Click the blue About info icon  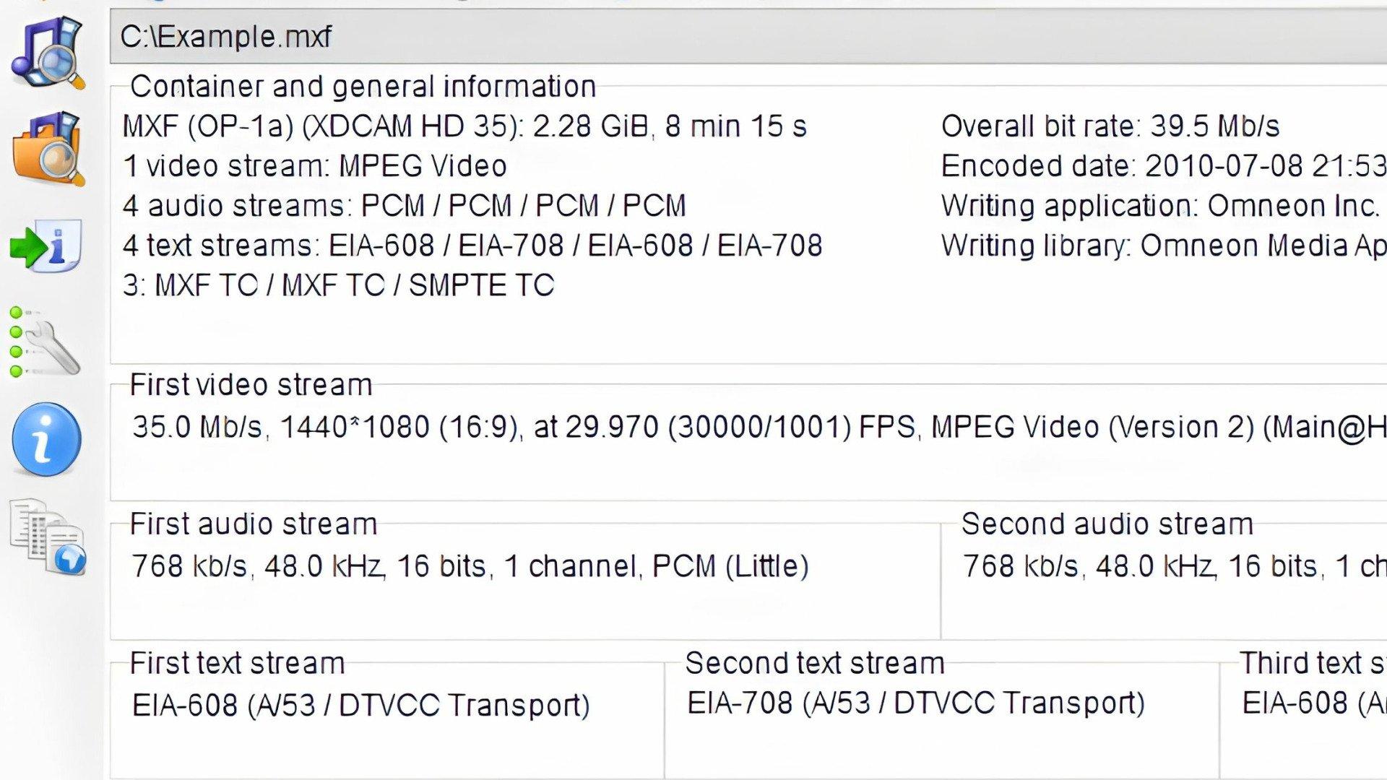pos(47,438)
